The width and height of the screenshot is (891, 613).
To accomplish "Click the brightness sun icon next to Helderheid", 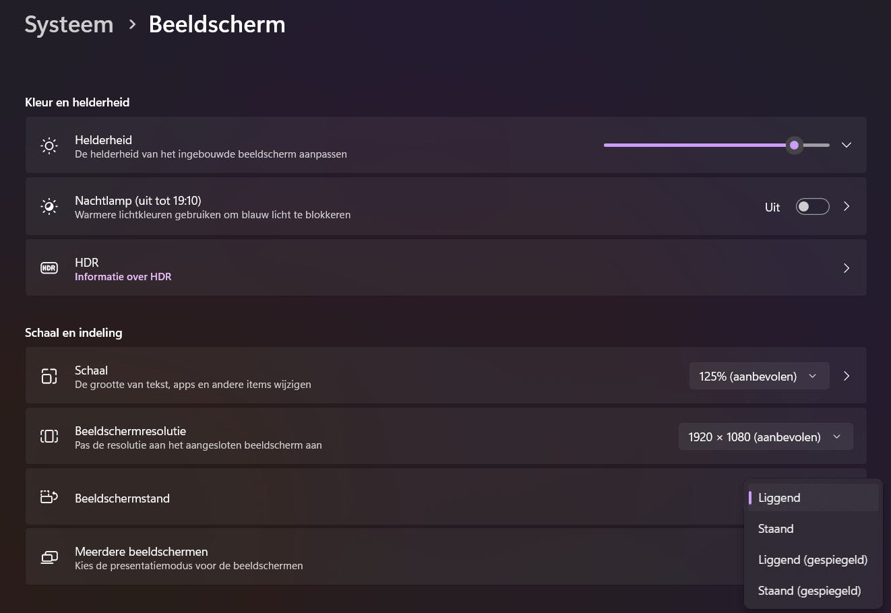I will [x=49, y=146].
